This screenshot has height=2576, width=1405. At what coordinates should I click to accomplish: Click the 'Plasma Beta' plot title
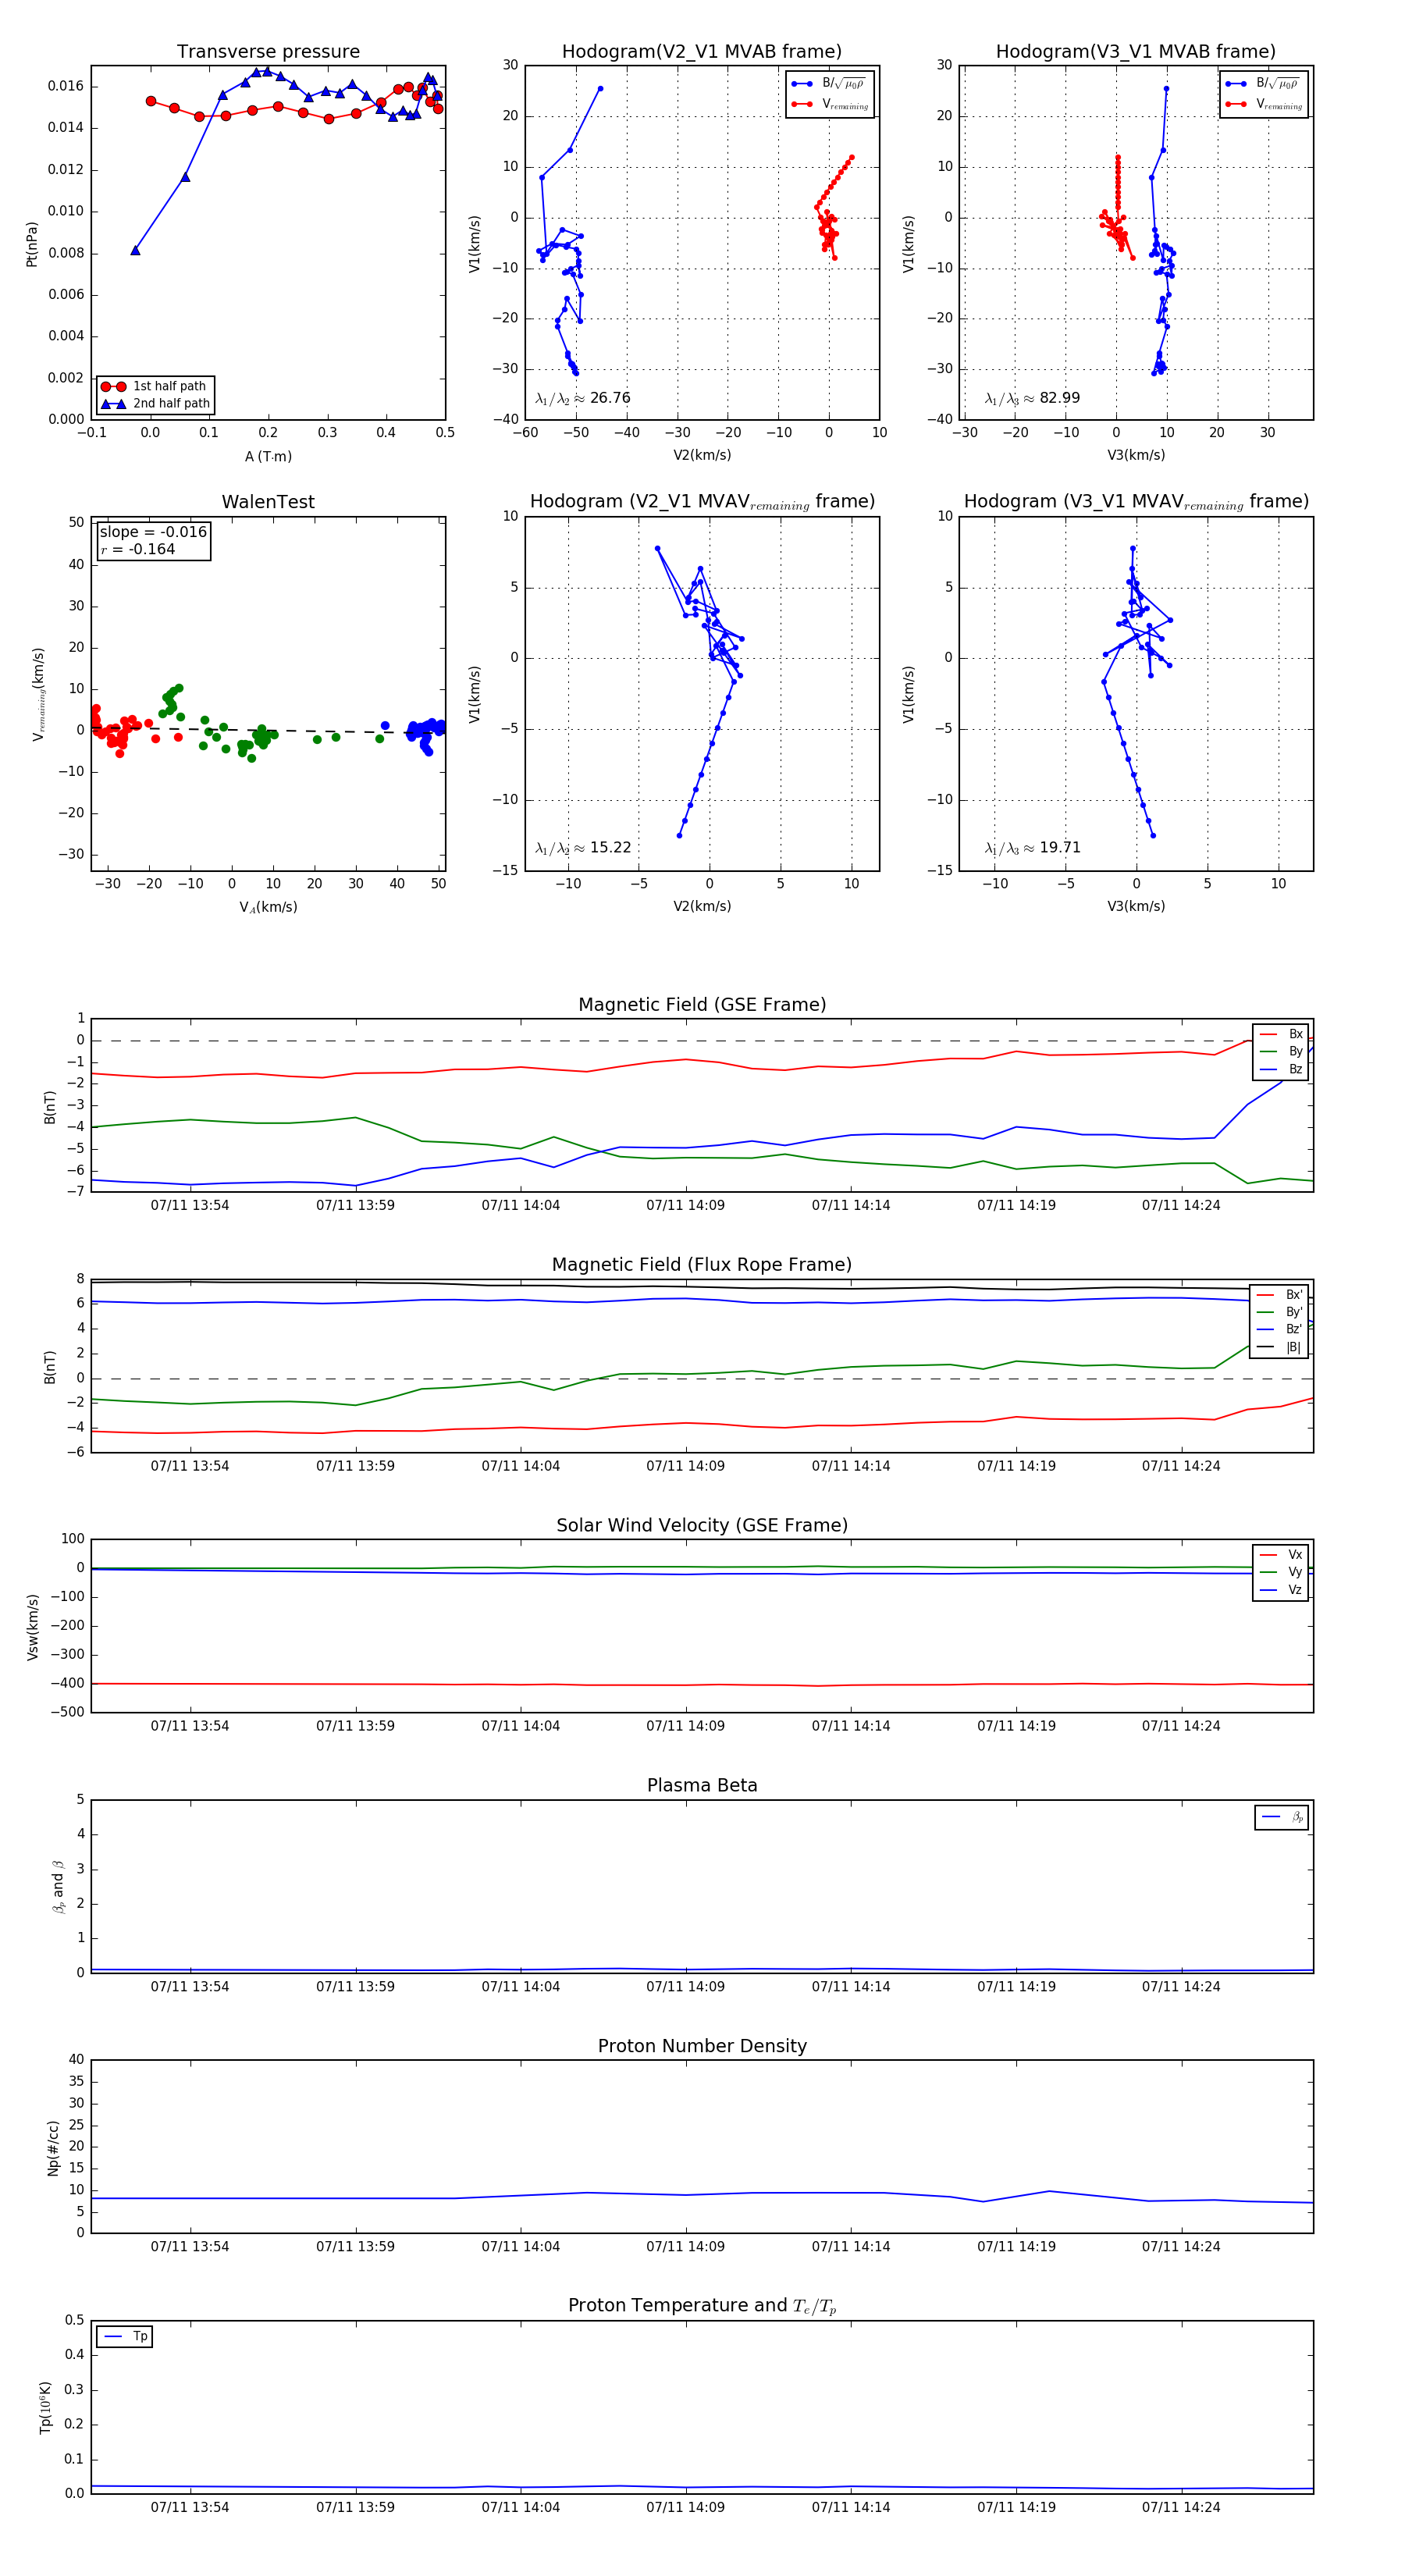pos(702,1786)
